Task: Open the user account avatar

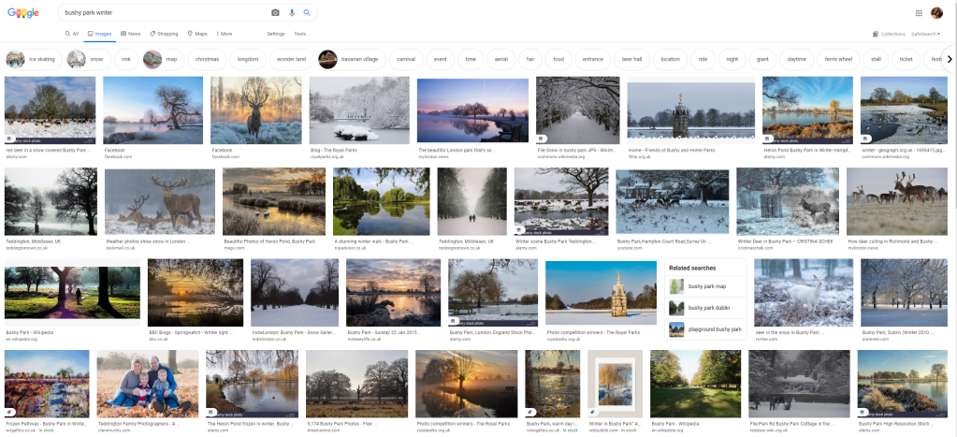Action: [936, 13]
